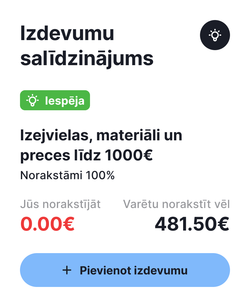Click the Jūs norakstījāt label
The image size is (250, 307).
click(x=60, y=204)
